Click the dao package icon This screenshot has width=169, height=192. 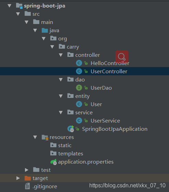pyautogui.click(x=70, y=79)
